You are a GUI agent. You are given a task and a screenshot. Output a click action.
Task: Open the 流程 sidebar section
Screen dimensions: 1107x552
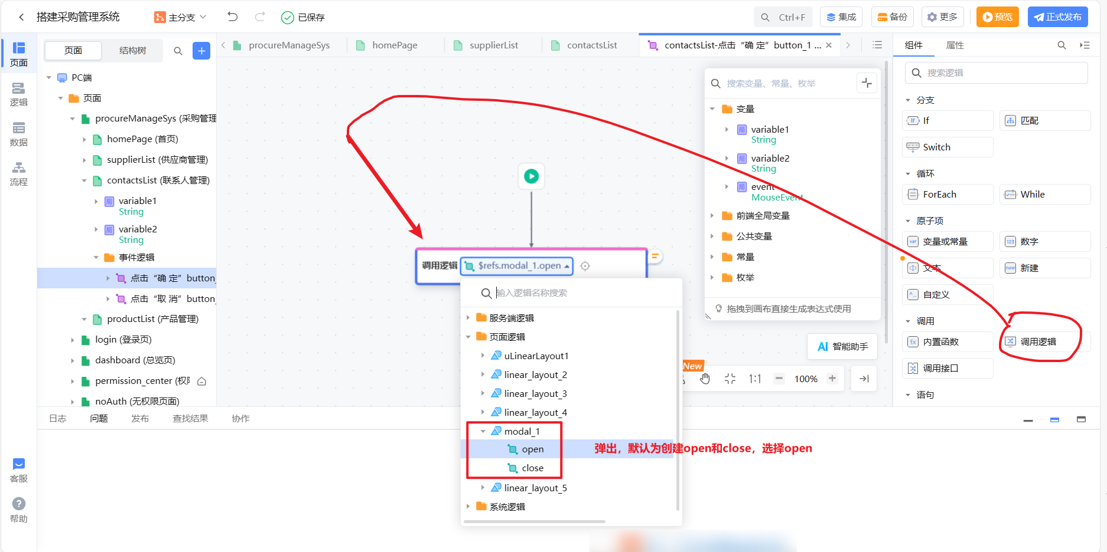coord(19,174)
